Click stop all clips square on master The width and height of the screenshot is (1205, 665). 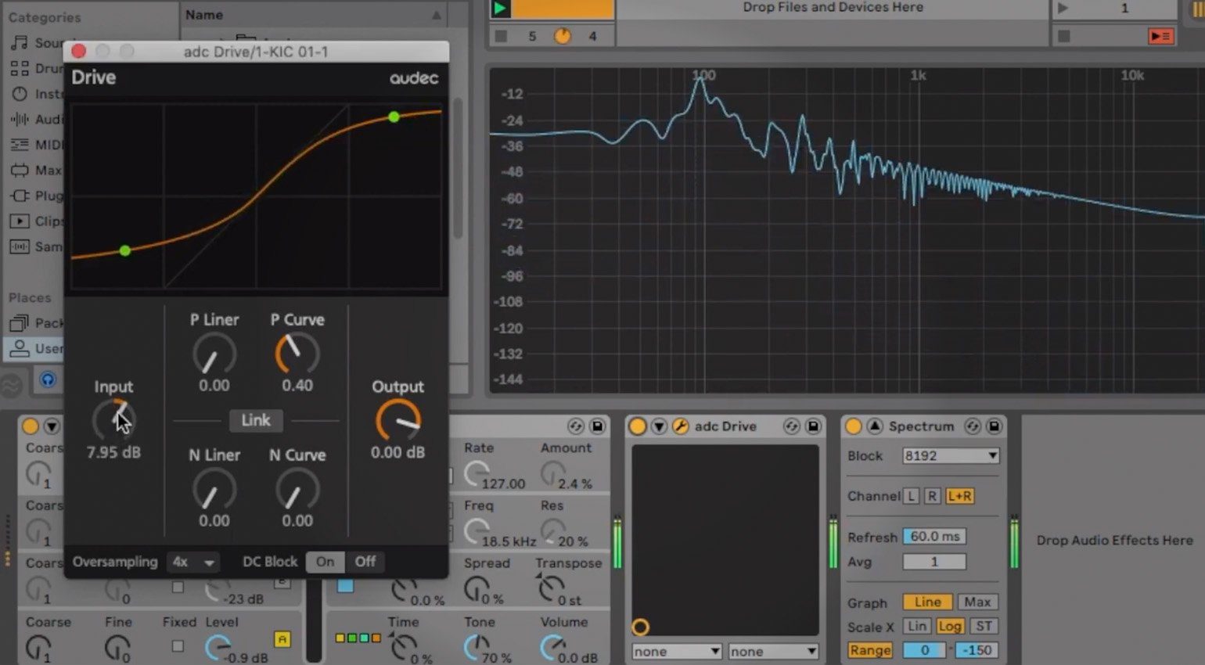(x=1064, y=36)
